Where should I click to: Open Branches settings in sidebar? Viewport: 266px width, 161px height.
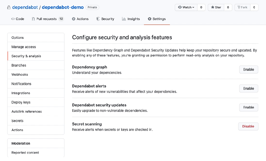(x=19, y=65)
